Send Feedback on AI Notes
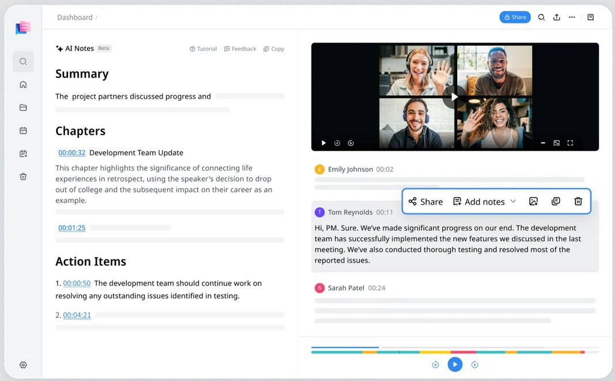This screenshot has height=381, width=615. [x=240, y=49]
